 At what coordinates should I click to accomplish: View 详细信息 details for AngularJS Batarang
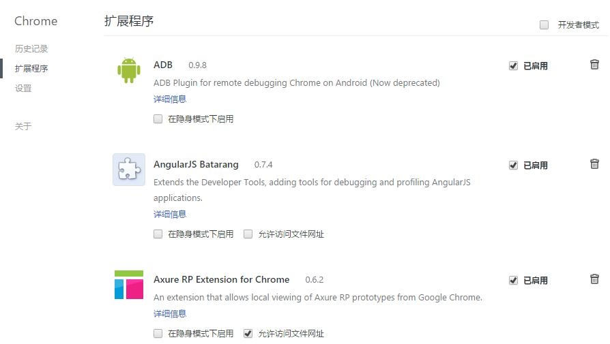(x=170, y=215)
